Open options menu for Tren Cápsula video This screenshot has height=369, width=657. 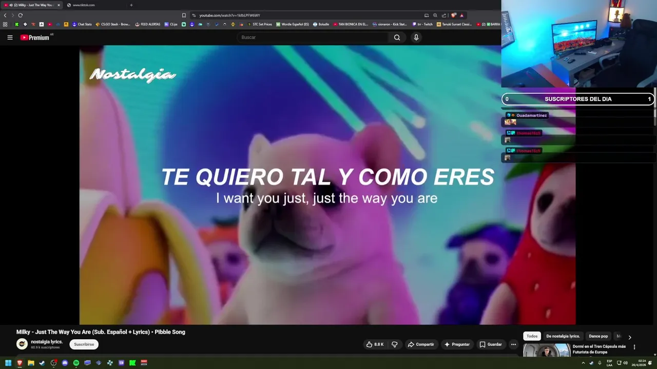[634, 347]
